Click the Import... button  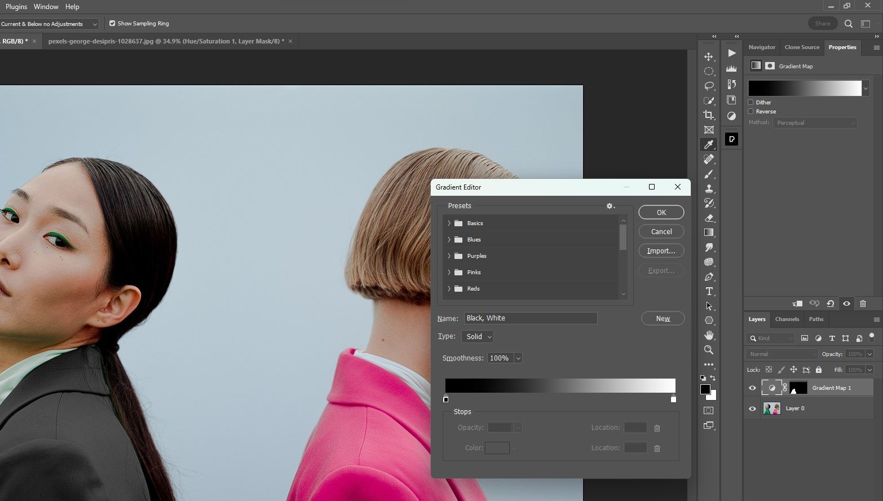pos(661,251)
